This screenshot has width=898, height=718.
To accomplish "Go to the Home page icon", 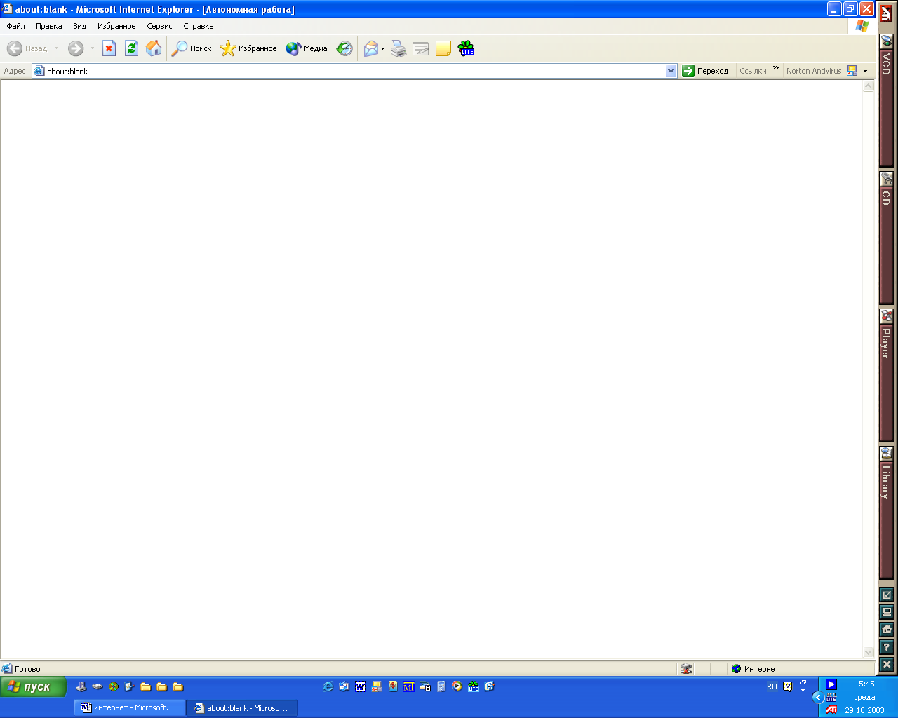I will pyautogui.click(x=154, y=48).
